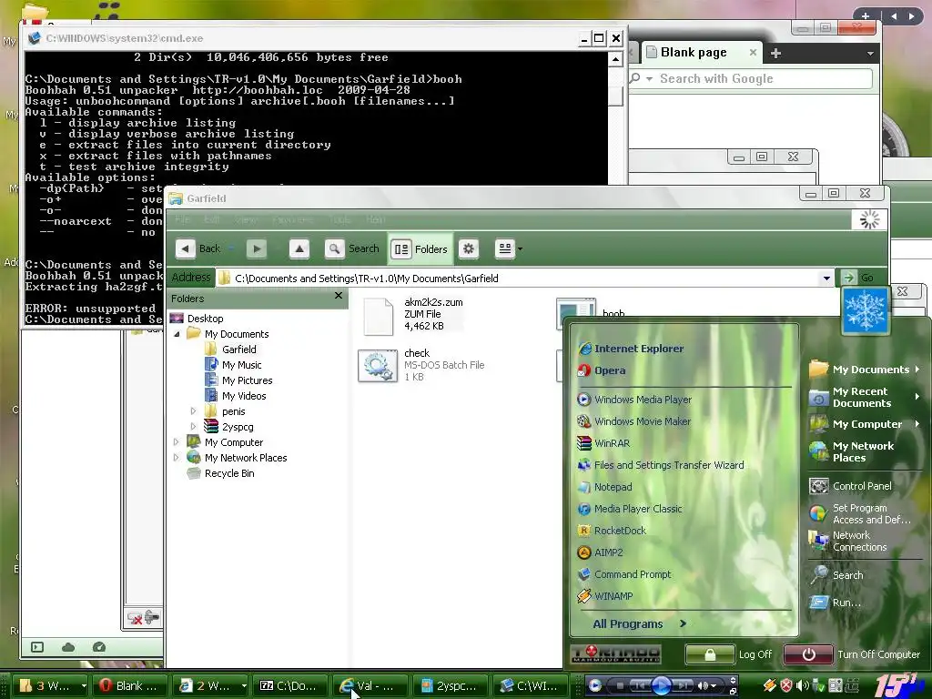
Task: Click play on the taskbar media player
Action: (661, 686)
